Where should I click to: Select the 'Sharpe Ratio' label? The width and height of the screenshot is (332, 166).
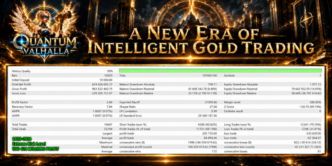(x=127, y=107)
